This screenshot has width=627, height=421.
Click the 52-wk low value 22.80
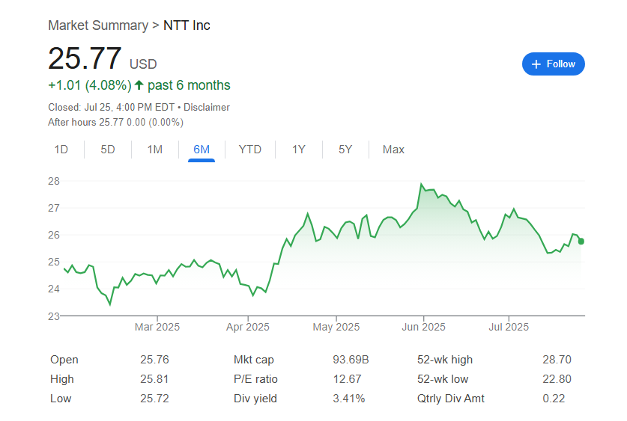click(x=557, y=378)
